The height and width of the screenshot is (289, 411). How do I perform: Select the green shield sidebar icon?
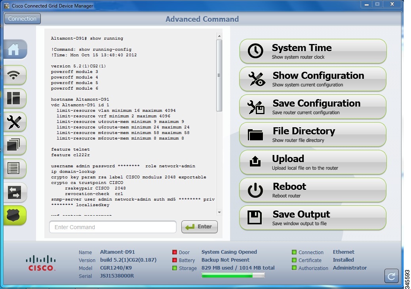(15, 216)
